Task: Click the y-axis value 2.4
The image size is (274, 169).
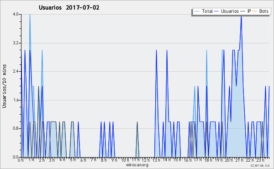Action: pos(16,71)
